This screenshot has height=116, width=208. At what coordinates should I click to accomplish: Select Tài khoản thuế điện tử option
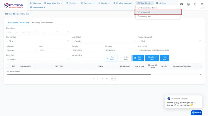(158, 8)
